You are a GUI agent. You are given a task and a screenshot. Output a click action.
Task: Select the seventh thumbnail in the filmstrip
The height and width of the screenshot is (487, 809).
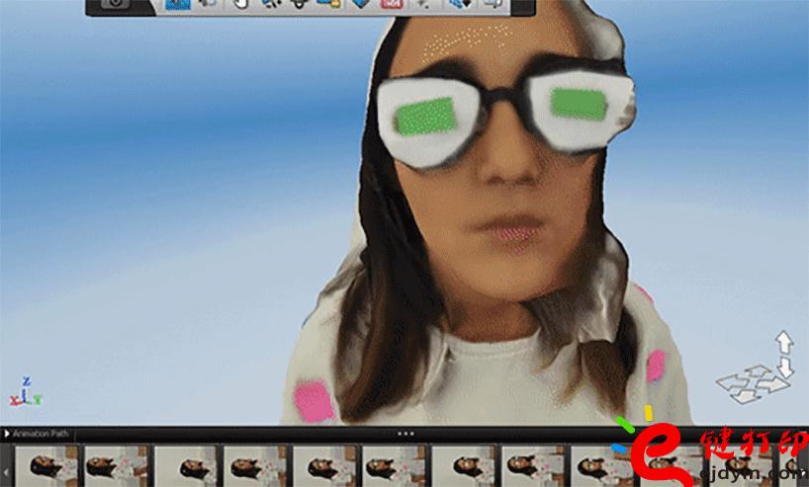click(x=464, y=464)
